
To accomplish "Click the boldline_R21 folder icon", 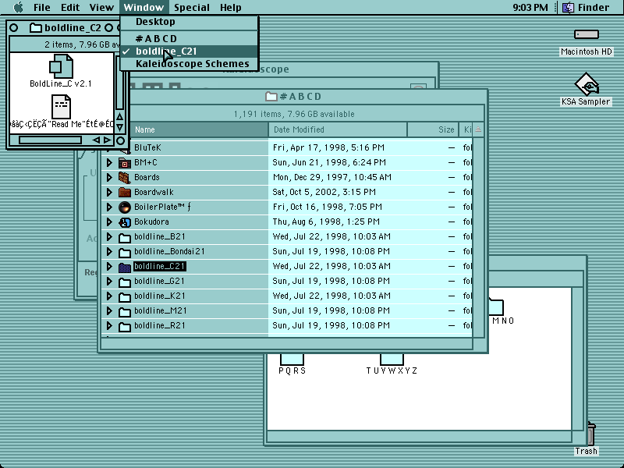I will 125,326.
